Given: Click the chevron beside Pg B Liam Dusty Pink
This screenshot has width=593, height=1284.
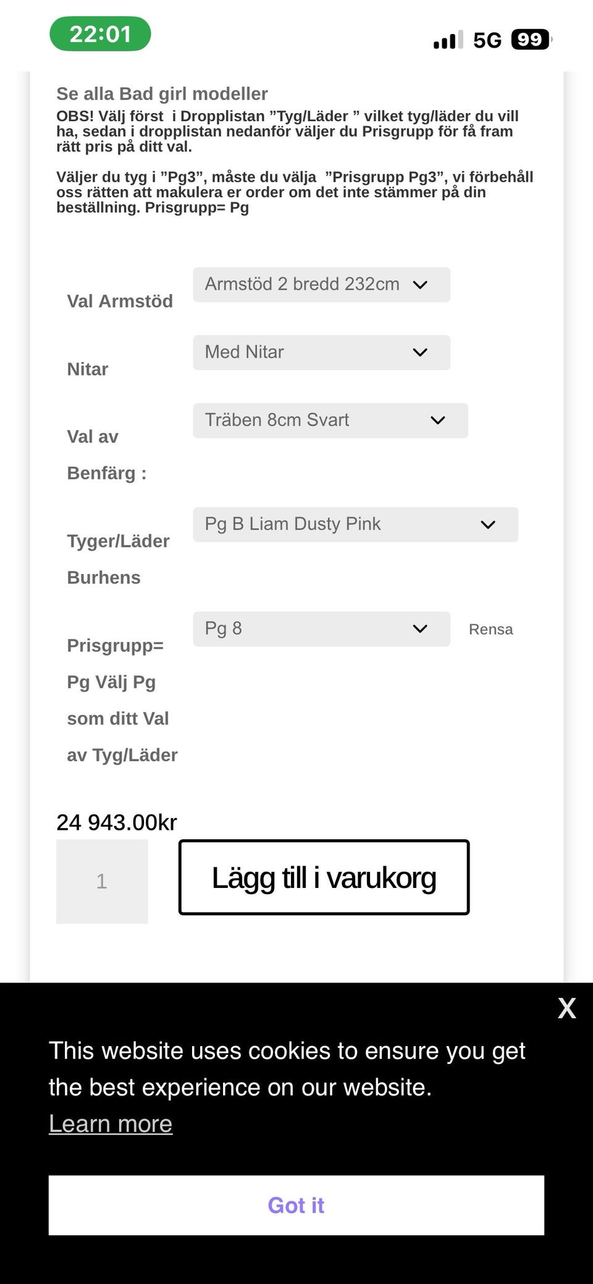Looking at the screenshot, I should click(x=488, y=525).
